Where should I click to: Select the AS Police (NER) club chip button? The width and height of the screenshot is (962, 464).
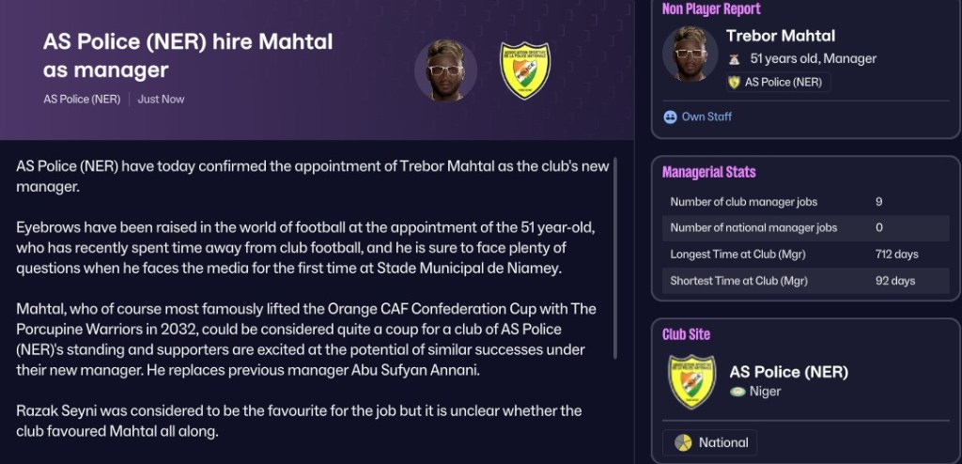pos(778,83)
